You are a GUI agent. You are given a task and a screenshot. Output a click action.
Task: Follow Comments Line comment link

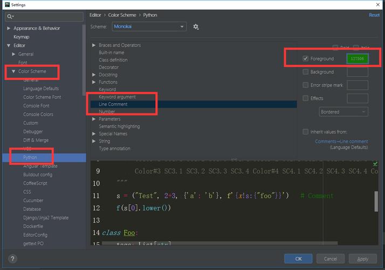click(341, 141)
